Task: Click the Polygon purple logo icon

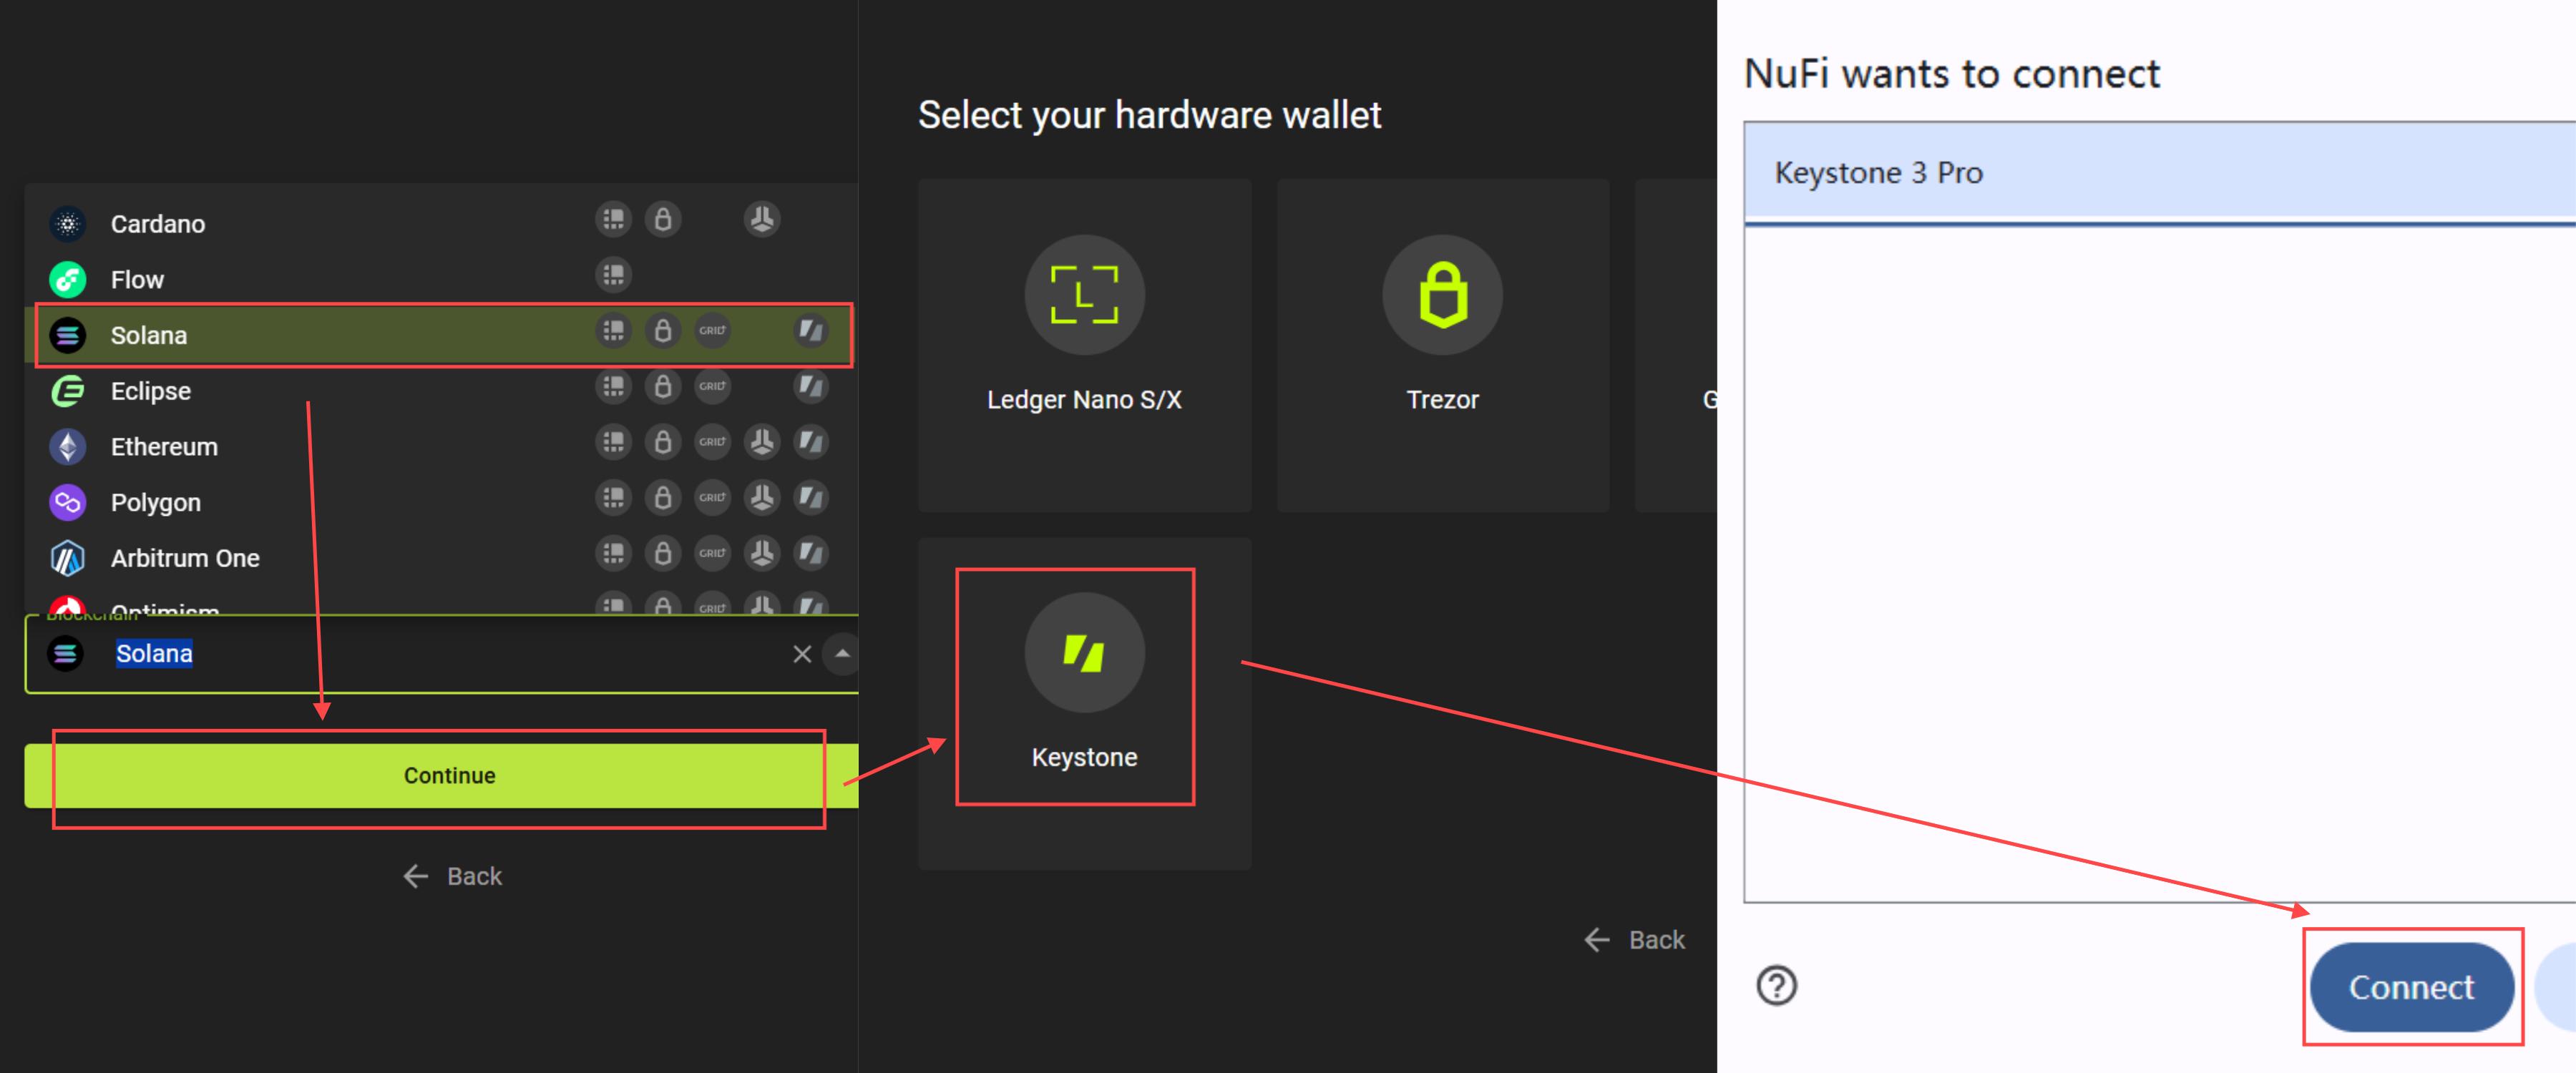Action: click(68, 502)
